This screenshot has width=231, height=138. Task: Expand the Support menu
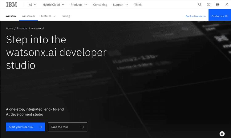[120, 5]
